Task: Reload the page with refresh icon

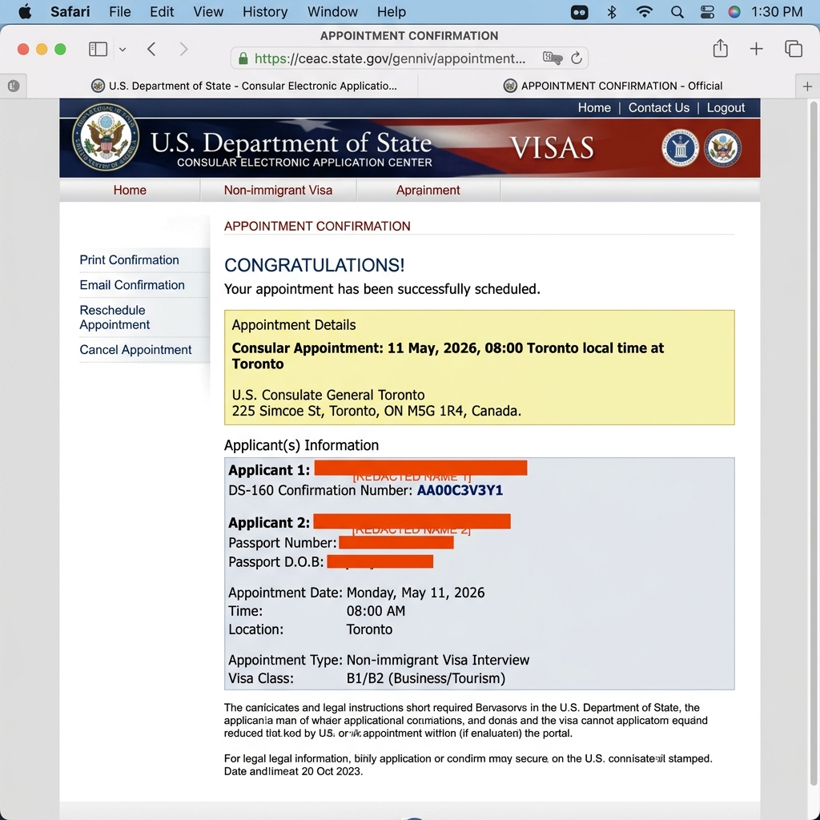Action: [577, 58]
